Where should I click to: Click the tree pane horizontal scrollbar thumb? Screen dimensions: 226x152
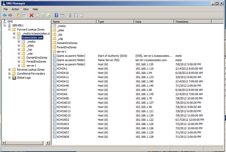(24, 143)
